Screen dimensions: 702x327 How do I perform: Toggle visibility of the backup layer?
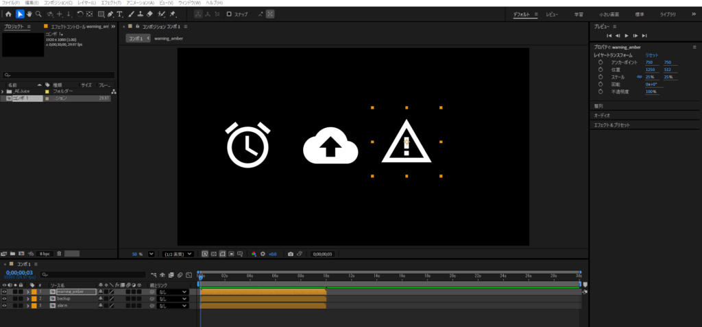point(4,298)
